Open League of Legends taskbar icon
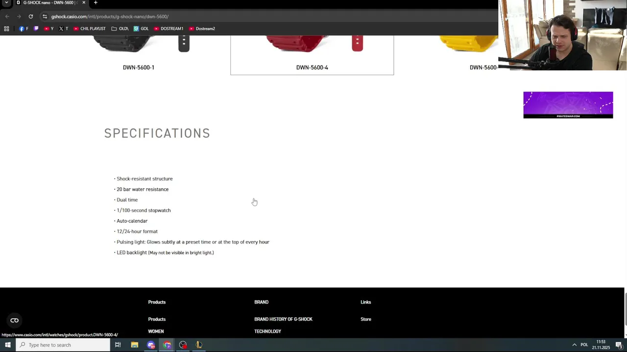The width and height of the screenshot is (627, 352). tap(199, 345)
